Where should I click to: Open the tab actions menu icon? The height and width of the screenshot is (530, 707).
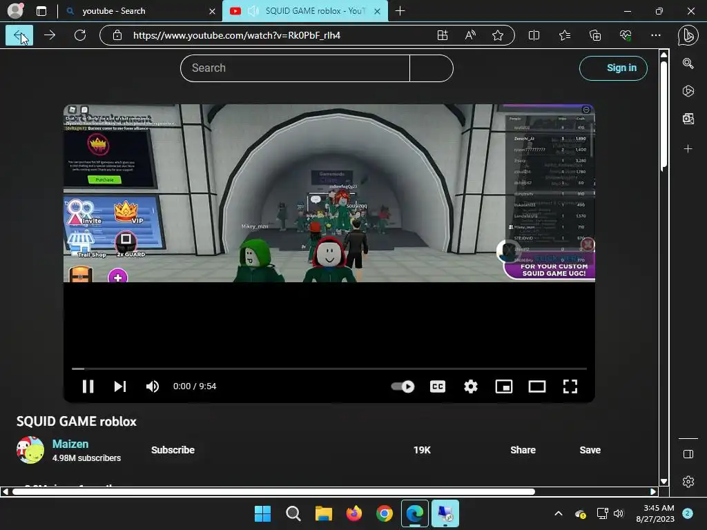click(41, 11)
